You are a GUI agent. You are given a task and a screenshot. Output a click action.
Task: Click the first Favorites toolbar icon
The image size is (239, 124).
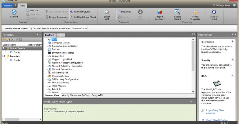4,40
